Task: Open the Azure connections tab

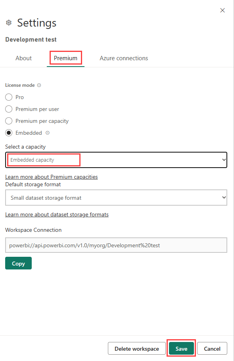Action: [124, 58]
